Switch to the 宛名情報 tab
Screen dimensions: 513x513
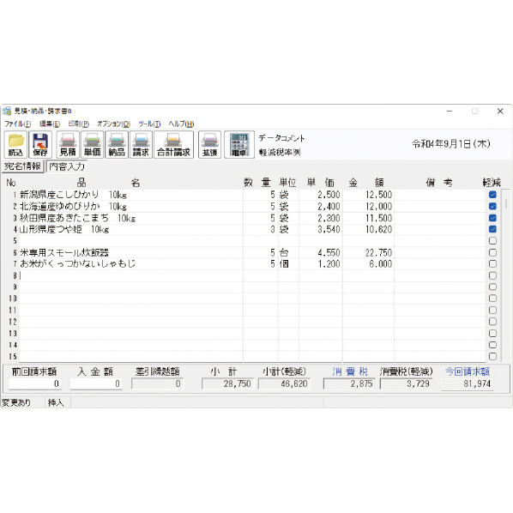(x=22, y=166)
